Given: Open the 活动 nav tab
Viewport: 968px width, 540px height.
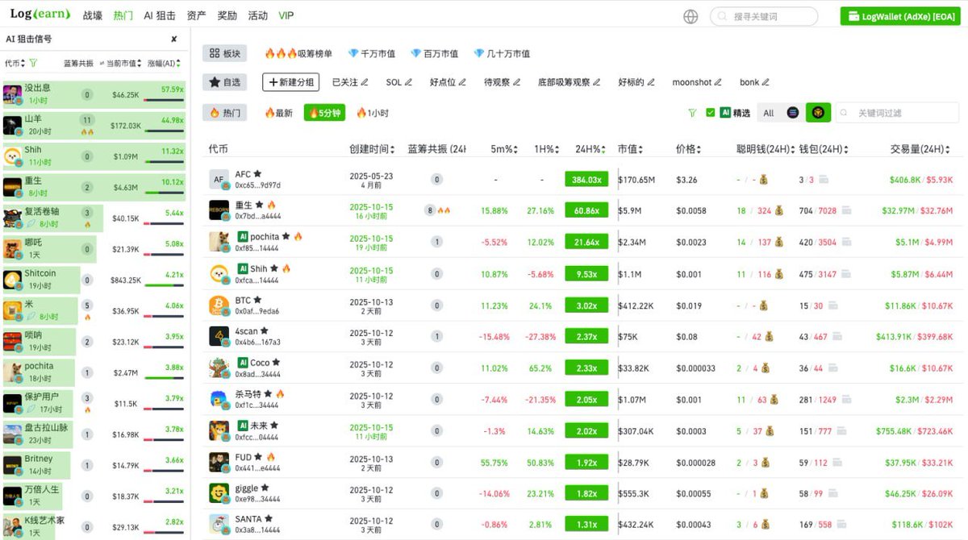Looking at the screenshot, I should point(258,16).
